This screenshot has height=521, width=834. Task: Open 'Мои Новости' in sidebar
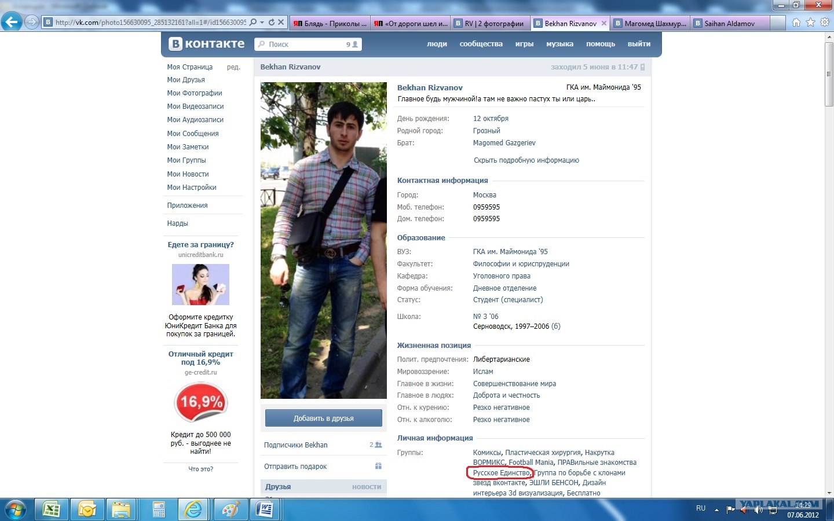coord(188,174)
